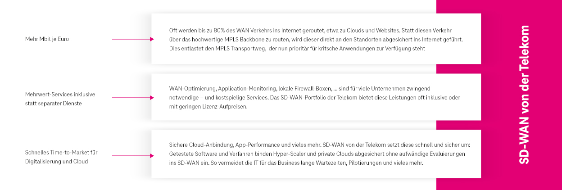562x190 pixels.
Task: Click the arrow beside Mehrwert-Services inklusive
Action: [133, 98]
